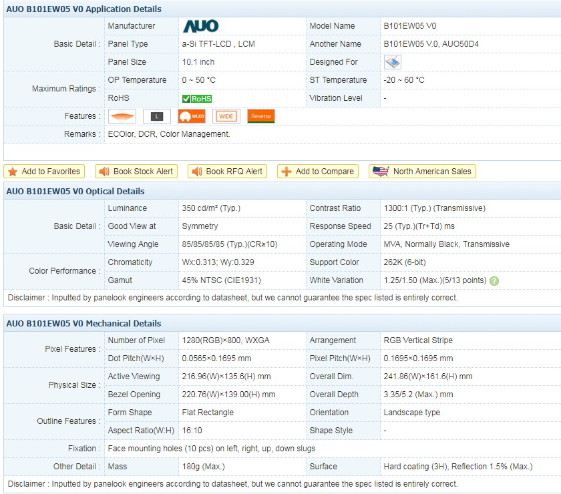561x494 pixels.
Task: Click the 'Vibration Level' field label
Action: point(335,98)
